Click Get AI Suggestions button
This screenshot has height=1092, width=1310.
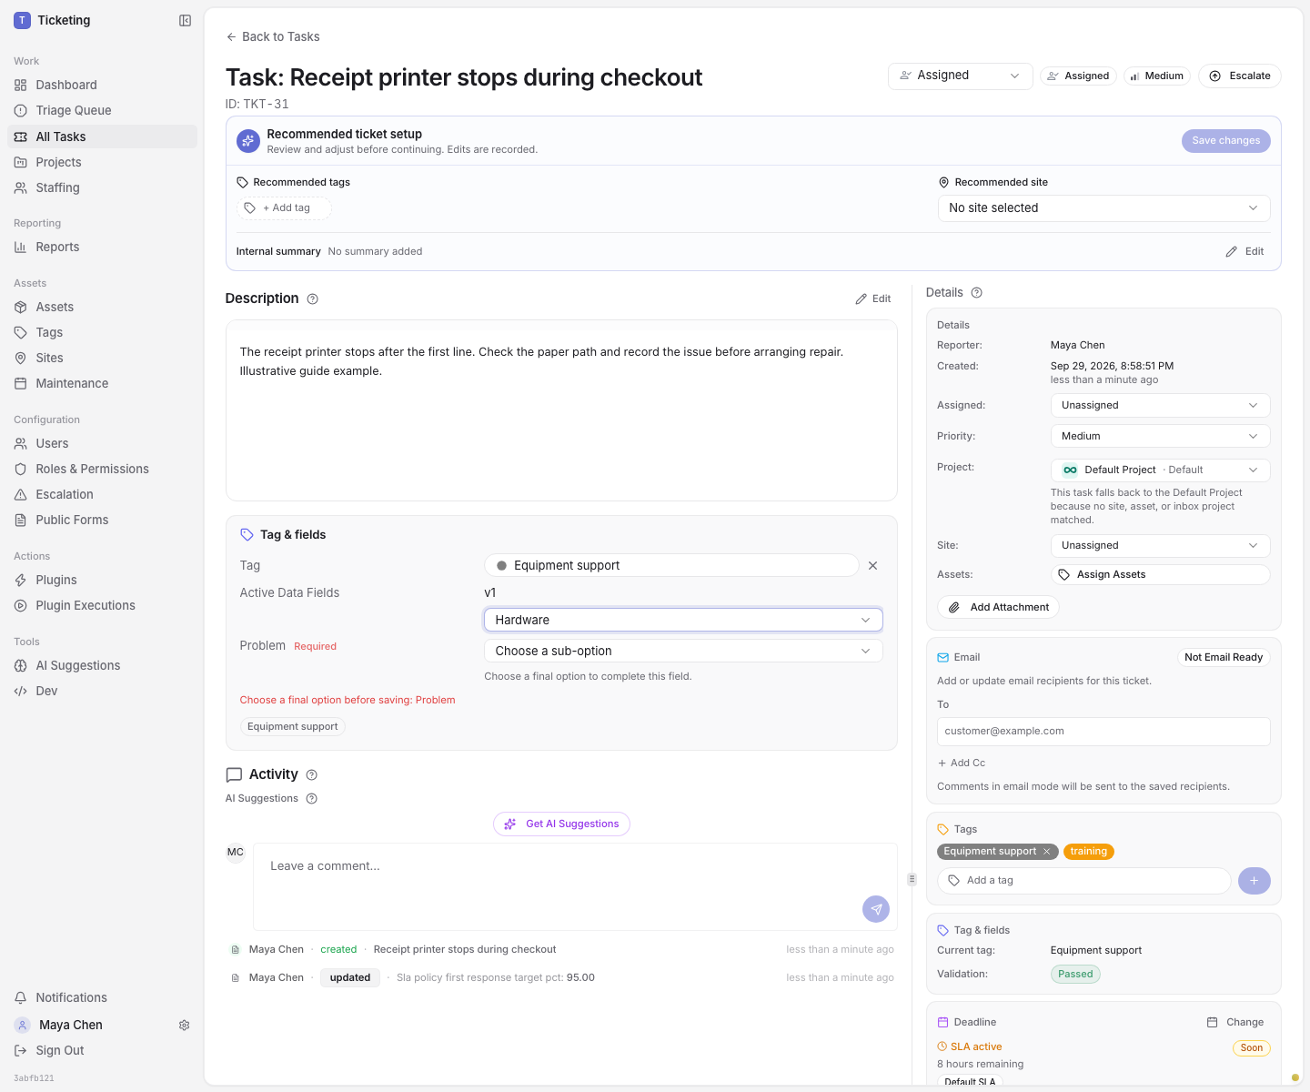(561, 824)
